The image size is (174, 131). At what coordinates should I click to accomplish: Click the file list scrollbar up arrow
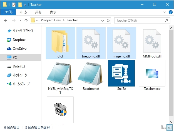(171, 28)
